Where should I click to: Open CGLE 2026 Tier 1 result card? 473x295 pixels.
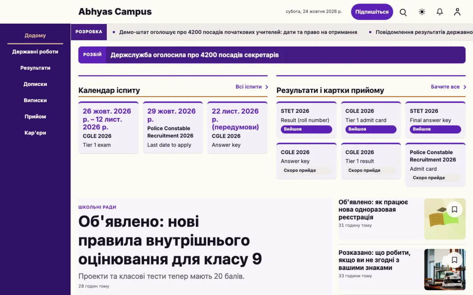coord(371,161)
